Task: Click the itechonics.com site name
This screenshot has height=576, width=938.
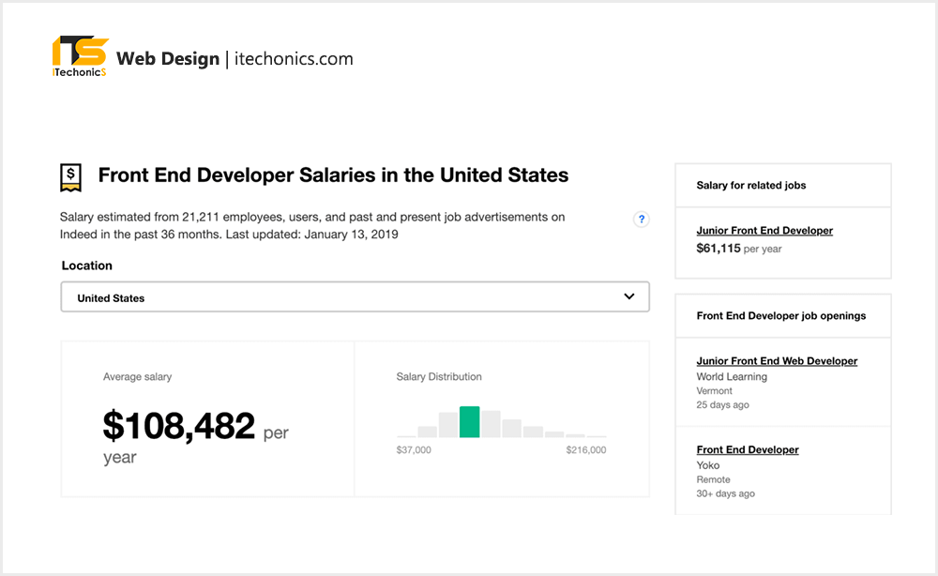Action: [294, 58]
